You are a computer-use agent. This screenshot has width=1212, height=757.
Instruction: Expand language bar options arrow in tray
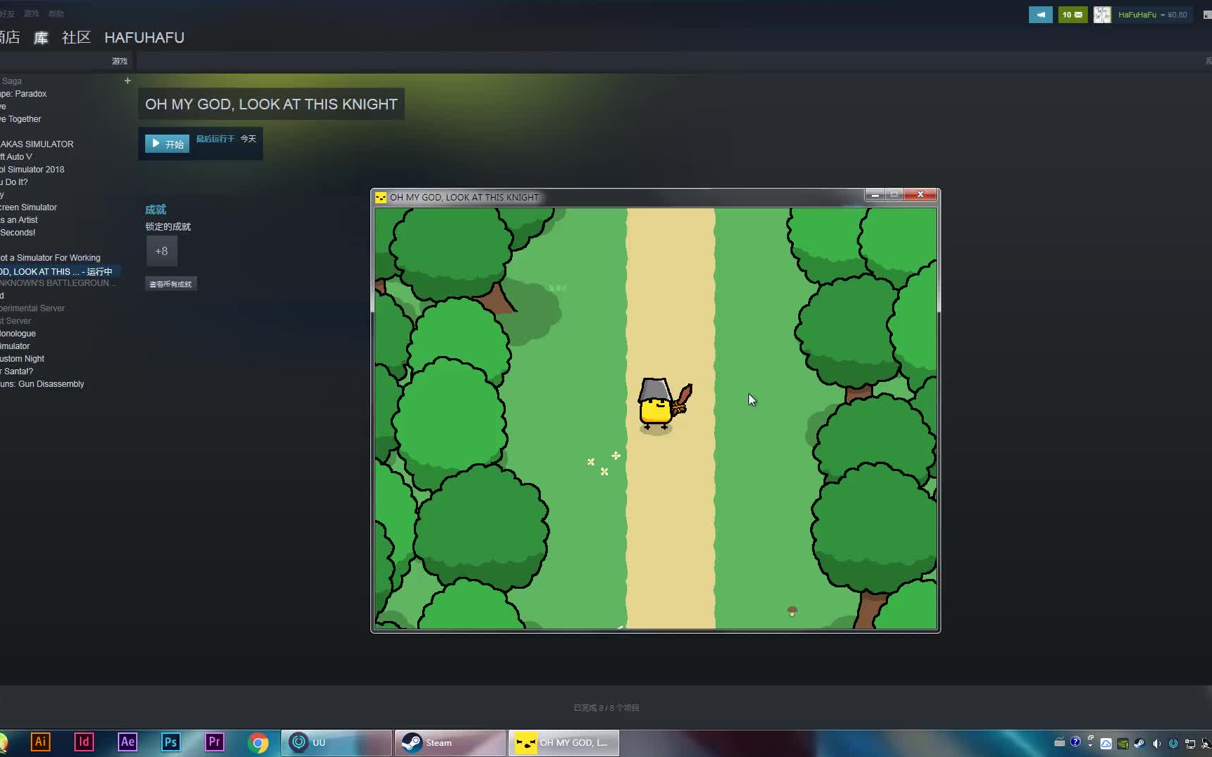point(1091,745)
